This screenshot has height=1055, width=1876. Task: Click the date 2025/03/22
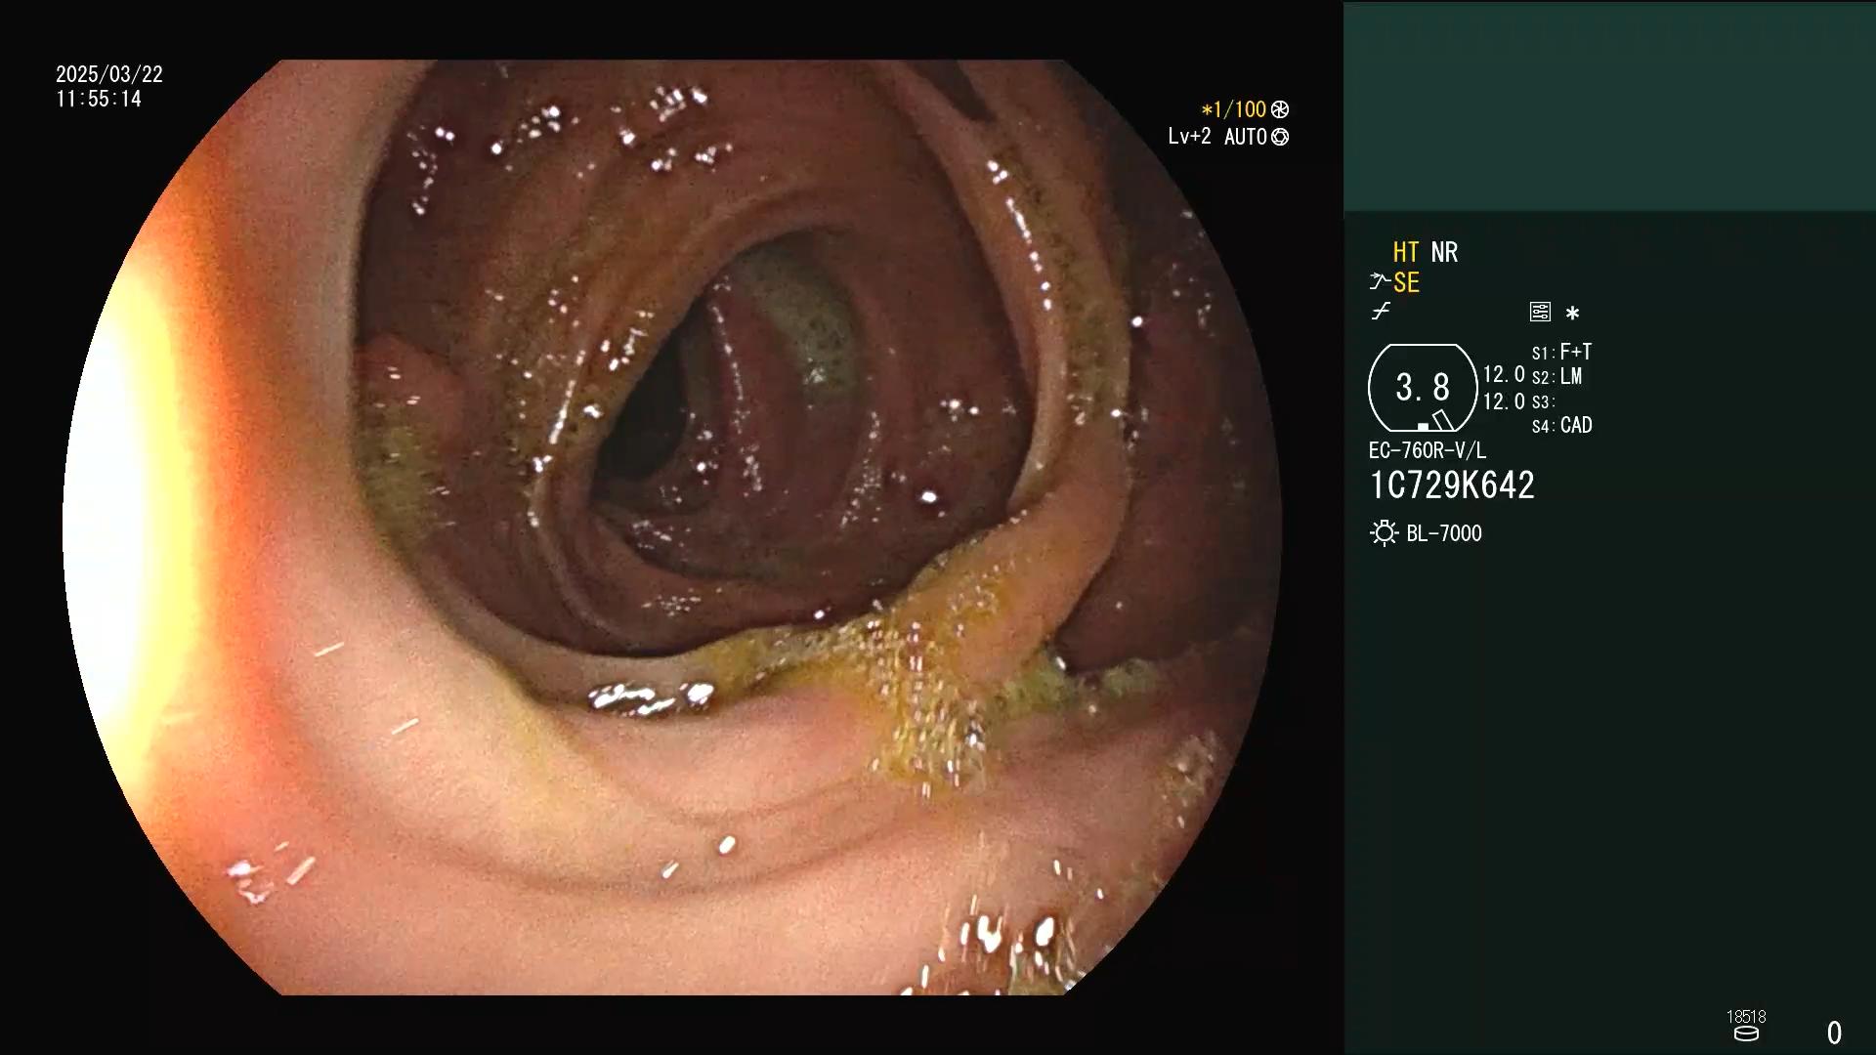(x=109, y=74)
